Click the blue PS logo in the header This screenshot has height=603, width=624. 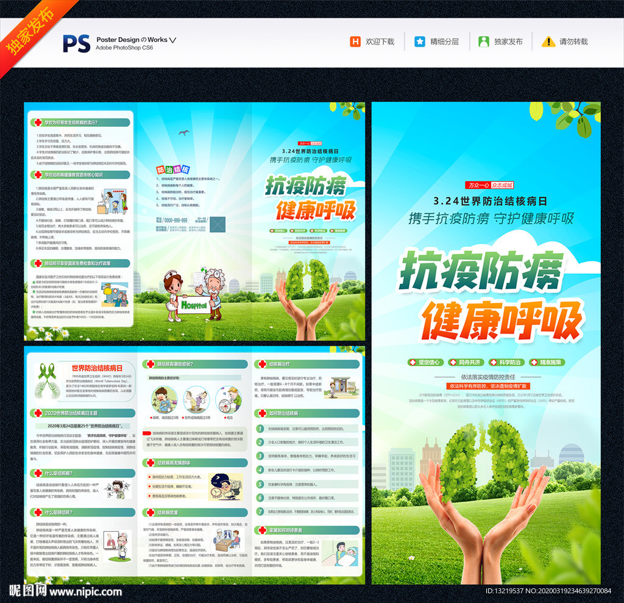coord(76,43)
